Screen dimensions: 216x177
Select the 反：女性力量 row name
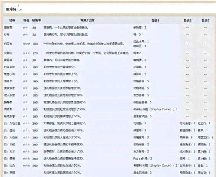tap(12, 123)
